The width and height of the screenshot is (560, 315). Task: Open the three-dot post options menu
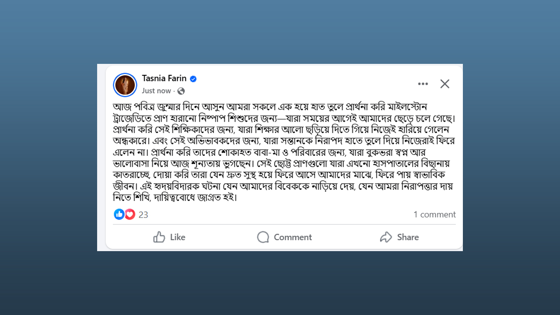click(423, 84)
